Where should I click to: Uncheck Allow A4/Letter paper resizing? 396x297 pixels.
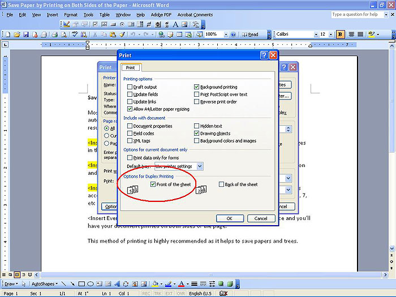pos(130,109)
